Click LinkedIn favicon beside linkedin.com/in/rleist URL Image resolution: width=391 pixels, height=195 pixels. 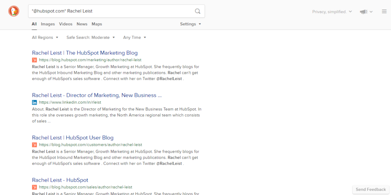click(x=34, y=102)
